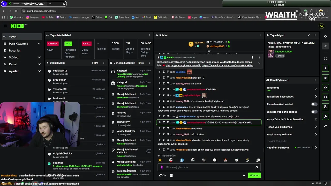Screen dimensions: 331x186
Task: Click the wrench icon in right sidebar
Action: click(x=325, y=116)
